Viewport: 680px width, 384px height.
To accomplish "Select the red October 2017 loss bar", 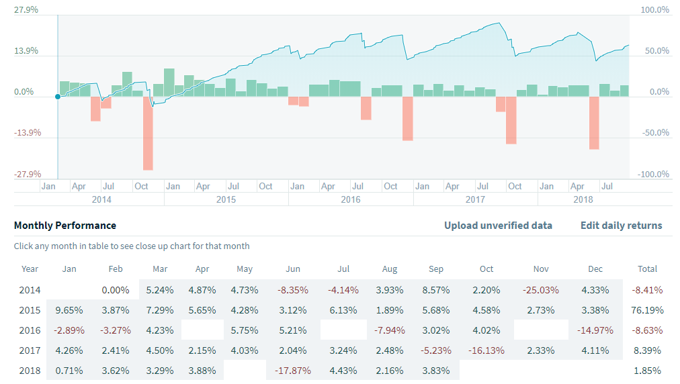I will click(511, 120).
